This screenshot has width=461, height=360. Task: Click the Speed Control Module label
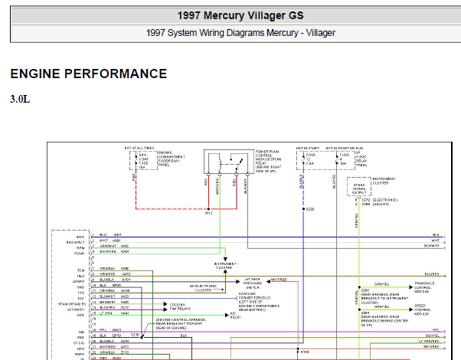pyautogui.click(x=423, y=309)
